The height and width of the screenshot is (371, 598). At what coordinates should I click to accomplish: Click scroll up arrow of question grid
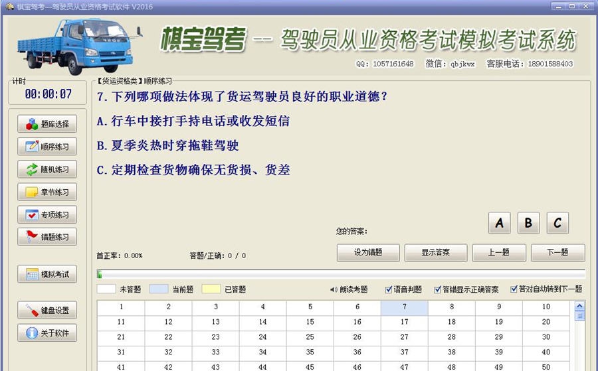pyautogui.click(x=579, y=305)
